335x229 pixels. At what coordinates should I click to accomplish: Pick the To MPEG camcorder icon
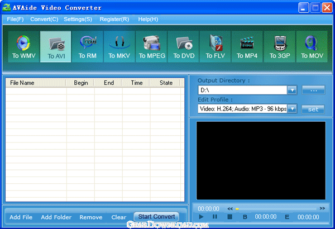tap(151, 46)
